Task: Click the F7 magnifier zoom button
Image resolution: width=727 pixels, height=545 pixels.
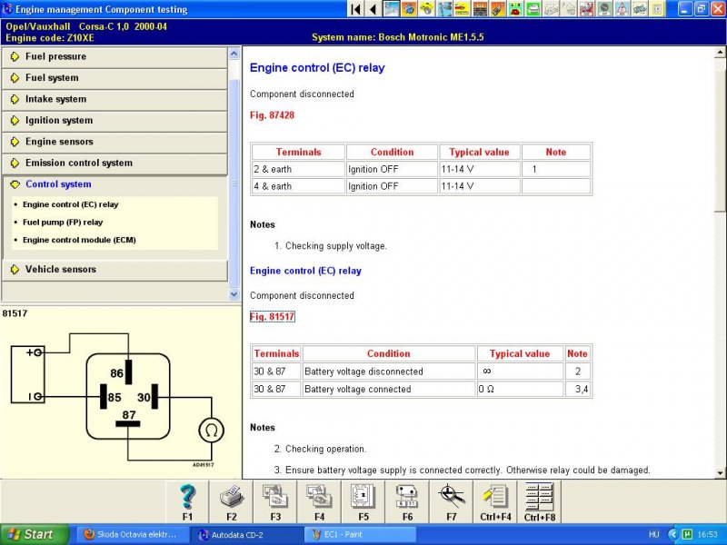Action: [452, 501]
